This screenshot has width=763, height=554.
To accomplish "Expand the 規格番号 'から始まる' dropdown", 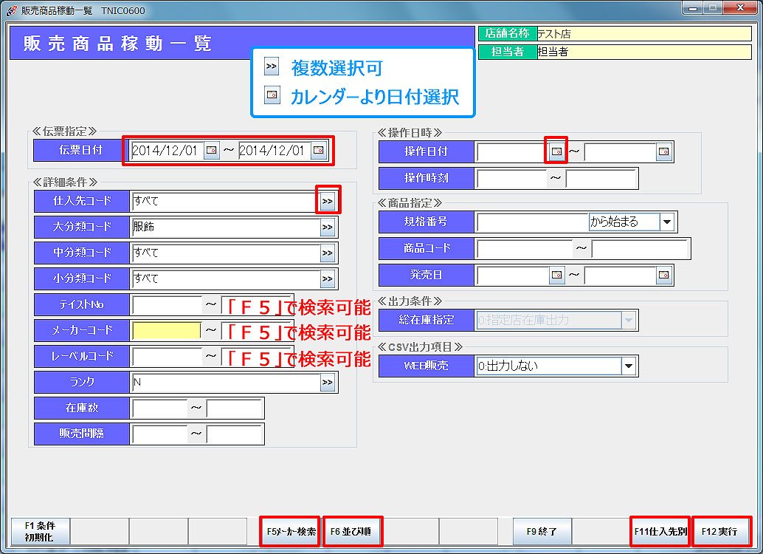I will pos(667,222).
